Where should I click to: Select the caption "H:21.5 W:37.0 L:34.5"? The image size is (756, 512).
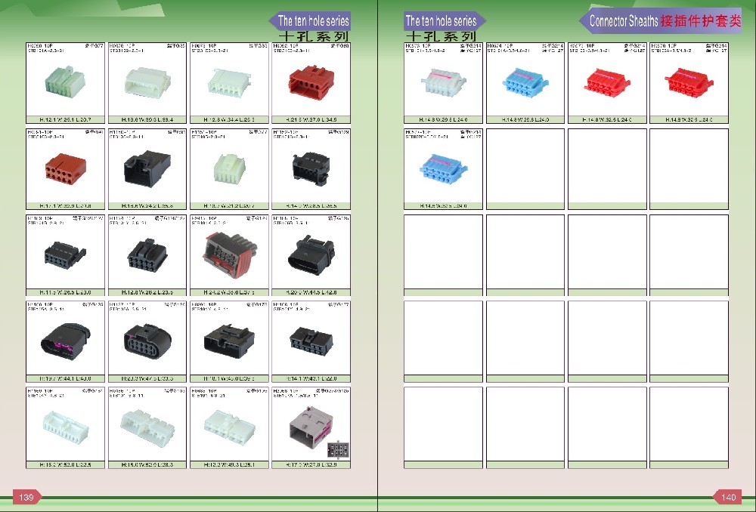coord(311,119)
